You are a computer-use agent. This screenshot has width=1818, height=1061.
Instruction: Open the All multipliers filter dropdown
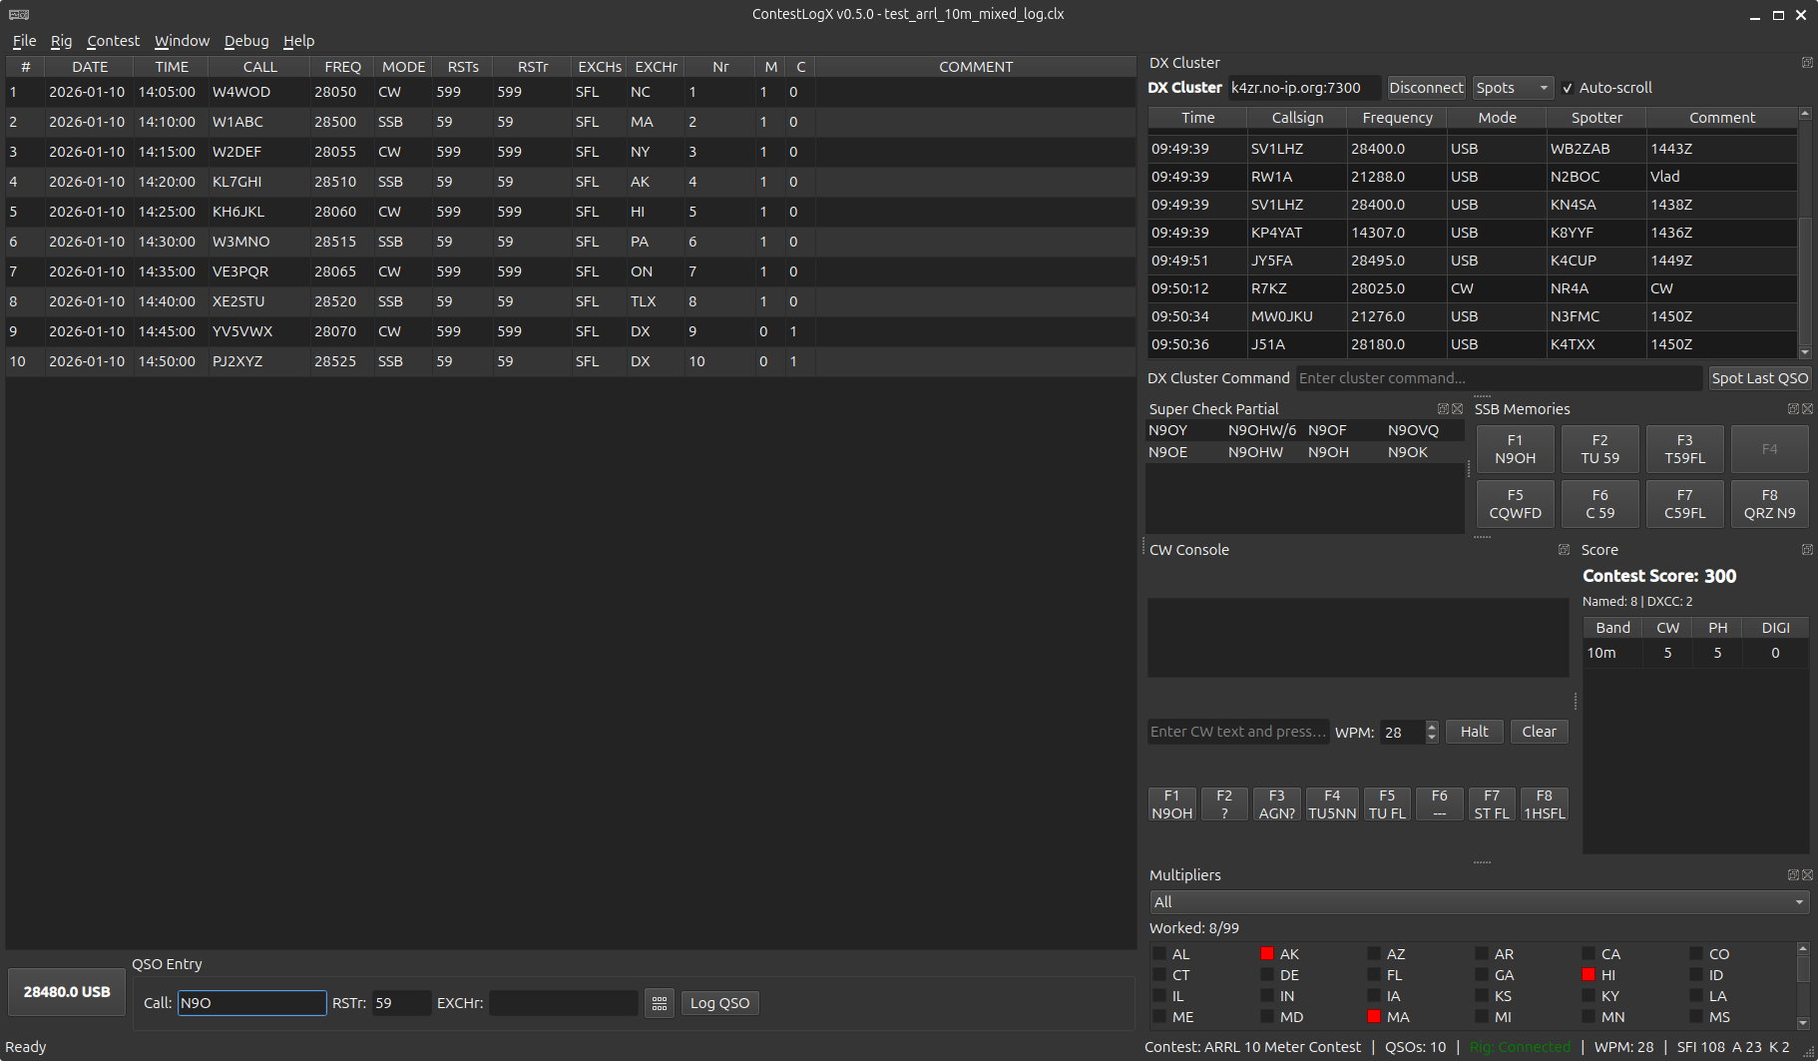click(x=1479, y=901)
